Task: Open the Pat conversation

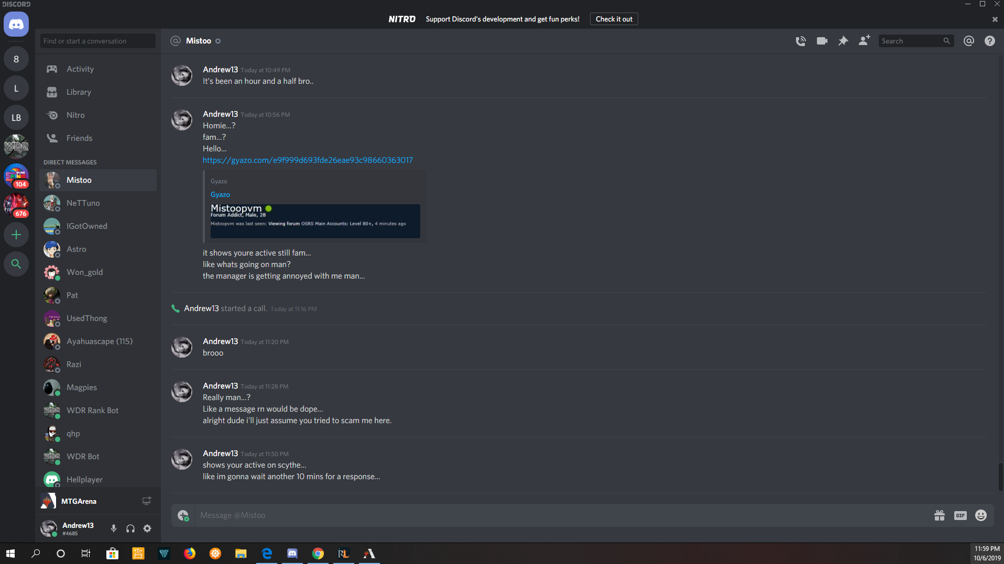Action: click(98, 295)
